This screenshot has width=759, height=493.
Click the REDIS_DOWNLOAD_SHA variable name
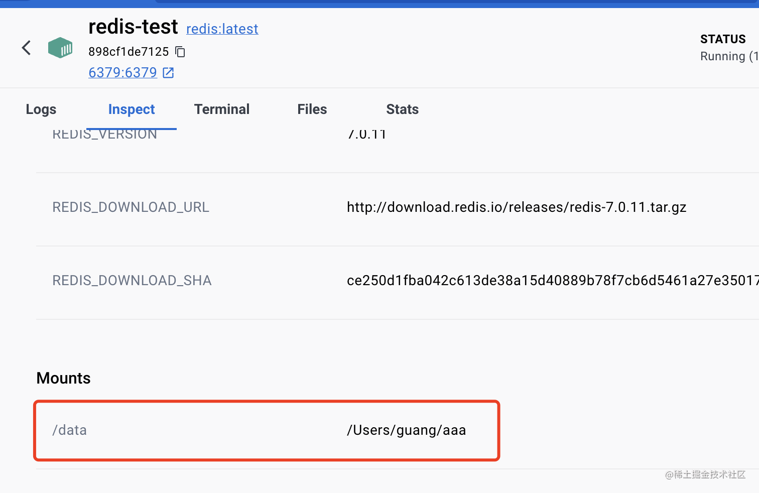click(132, 281)
